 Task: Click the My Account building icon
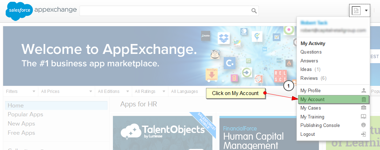tap(364, 99)
